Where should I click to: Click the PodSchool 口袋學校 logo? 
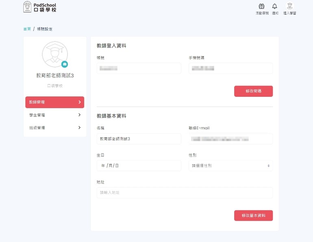tap(39, 7)
